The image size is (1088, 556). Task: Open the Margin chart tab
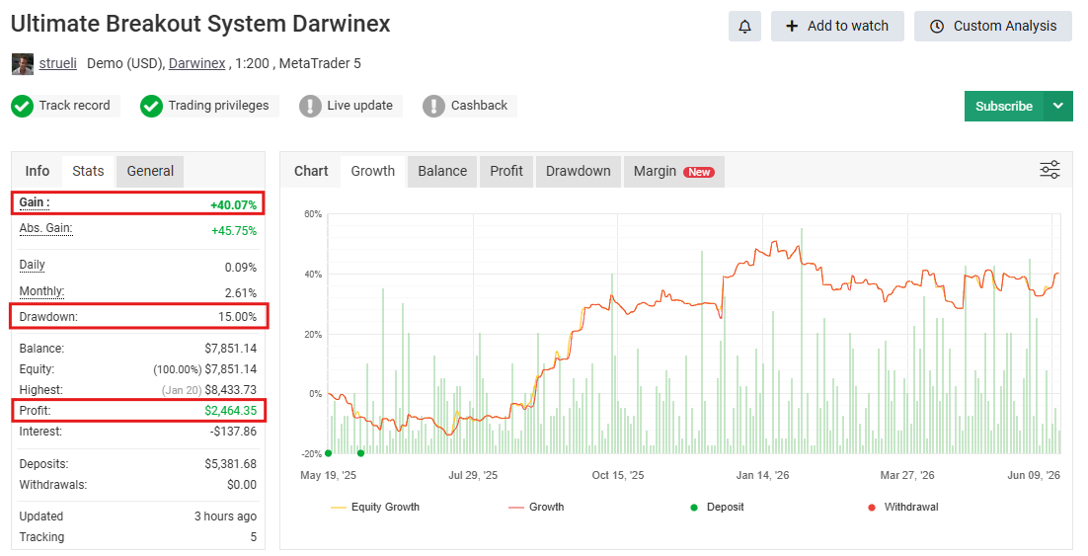(x=673, y=172)
